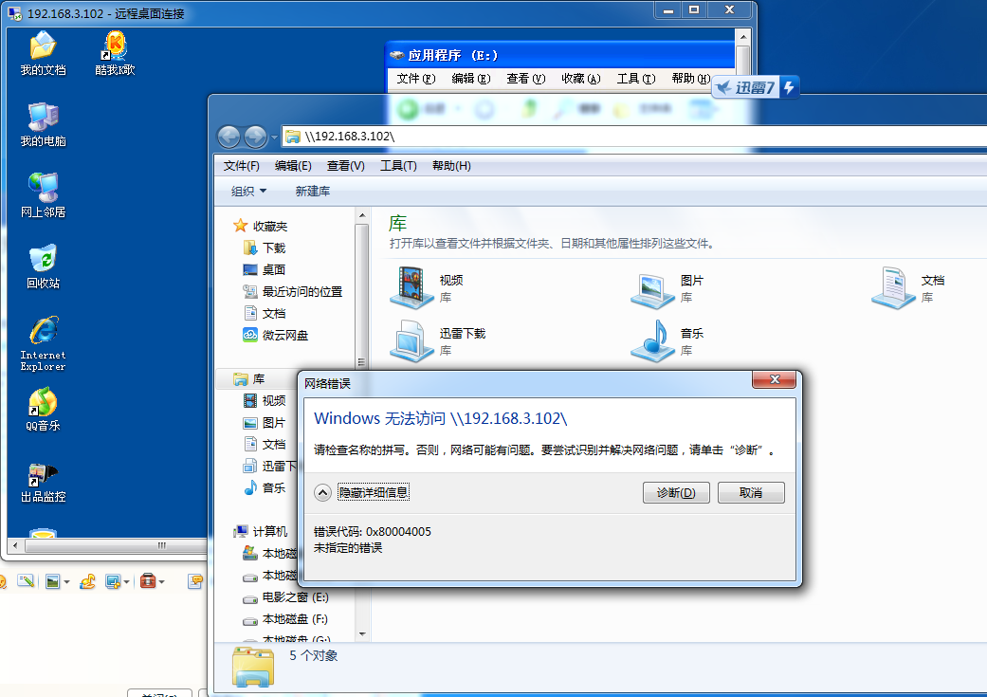This screenshot has height=697, width=987.
Task: Collapse details with 隐藏详细信息 arrow
Action: click(322, 492)
